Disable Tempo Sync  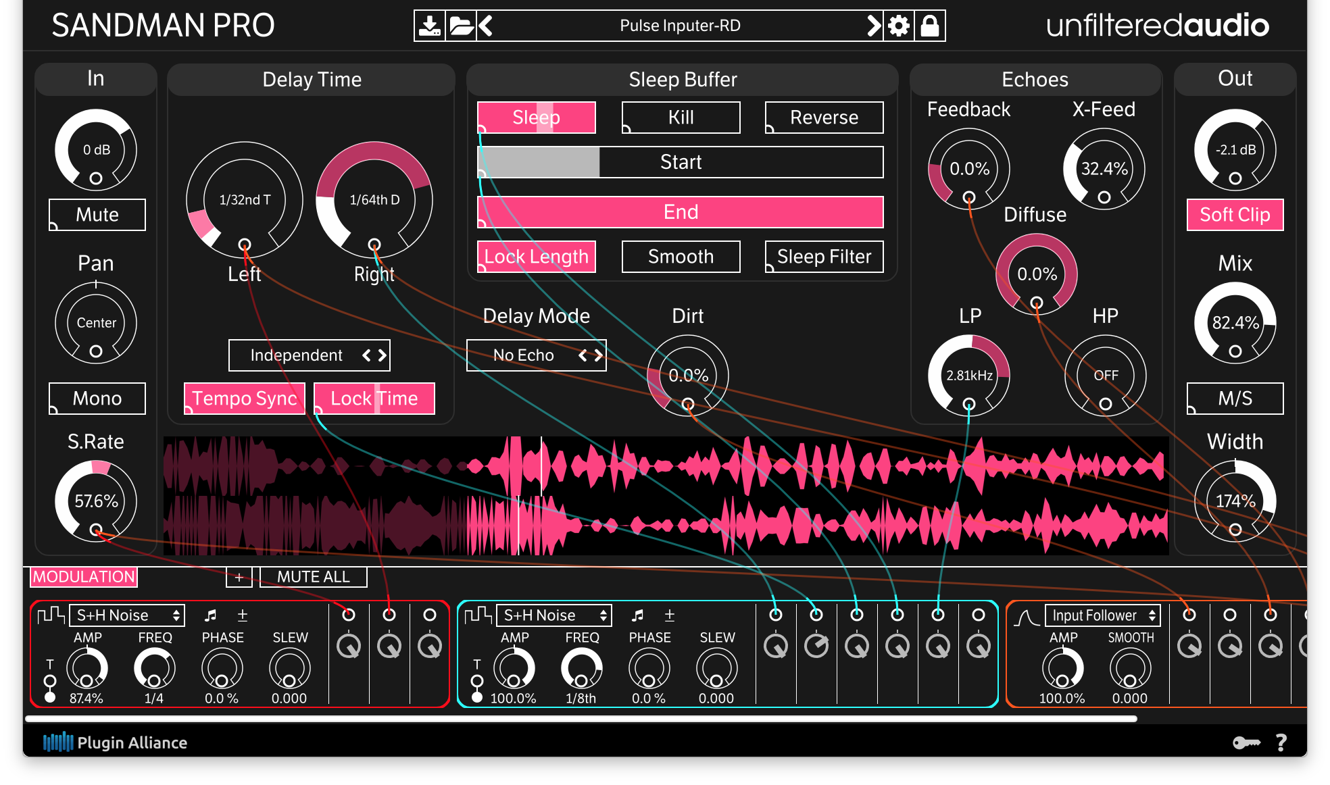(x=245, y=399)
